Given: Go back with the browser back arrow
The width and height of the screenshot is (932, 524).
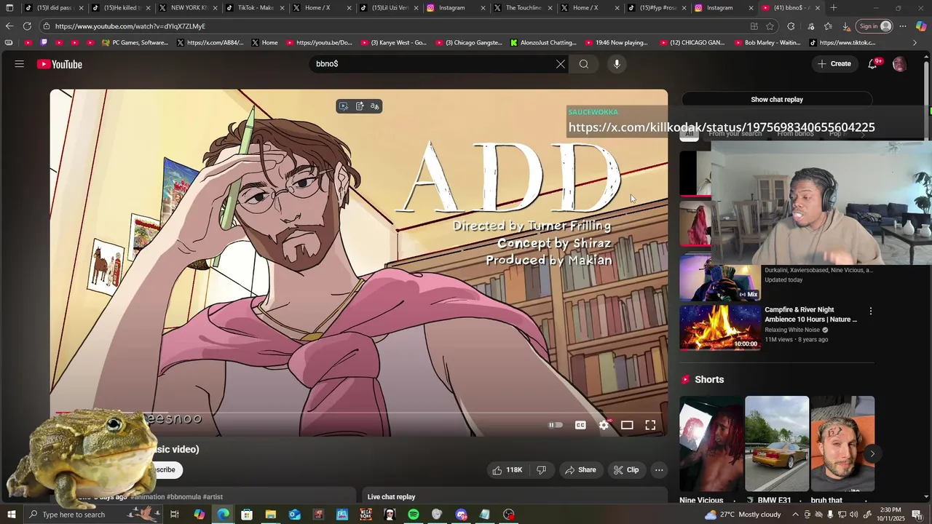Looking at the screenshot, I should coord(9,26).
